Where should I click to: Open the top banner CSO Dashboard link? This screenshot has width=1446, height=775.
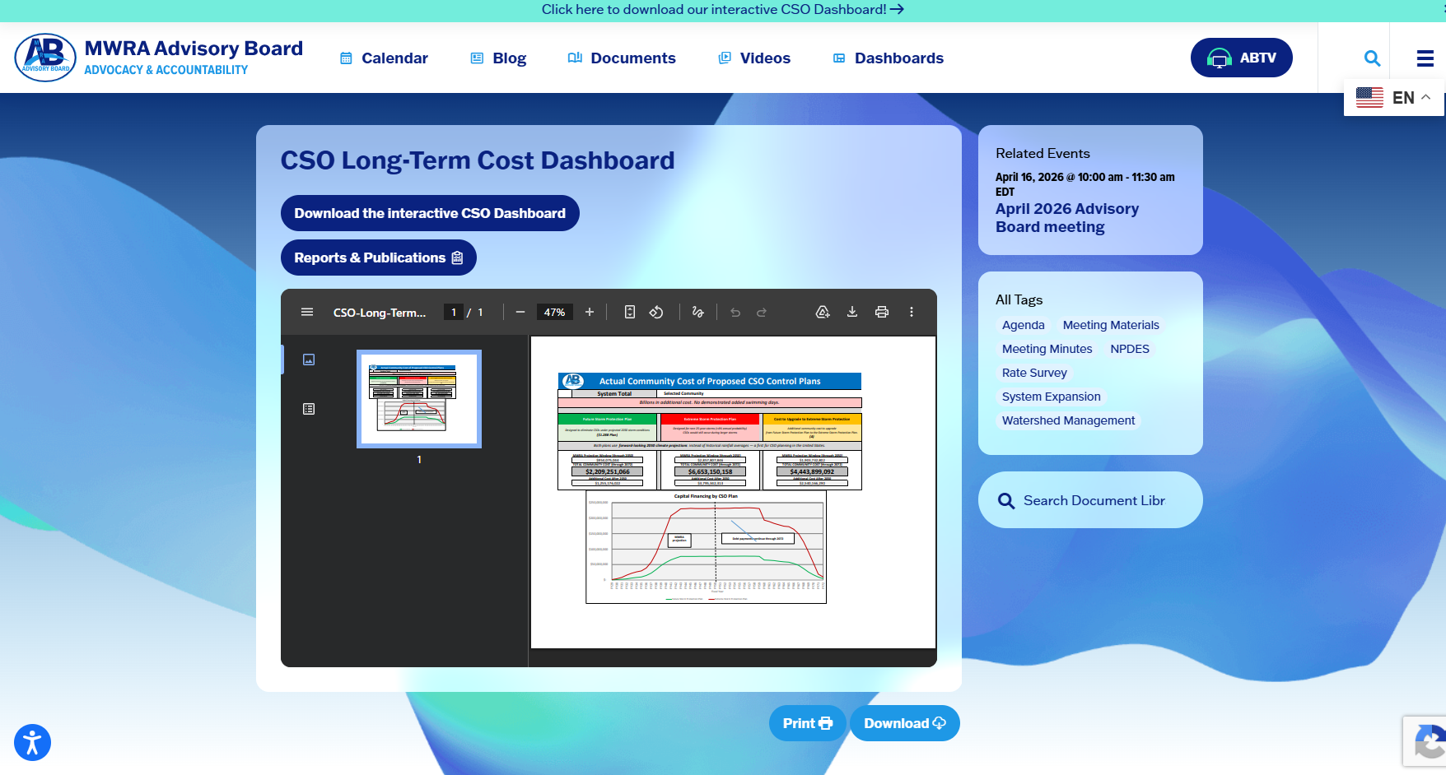(723, 9)
